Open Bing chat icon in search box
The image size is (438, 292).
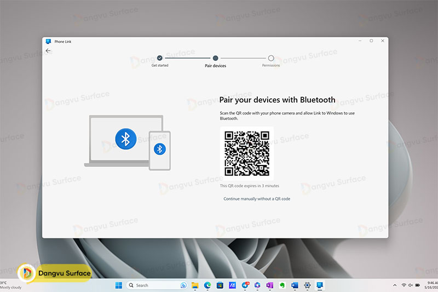(x=183, y=285)
